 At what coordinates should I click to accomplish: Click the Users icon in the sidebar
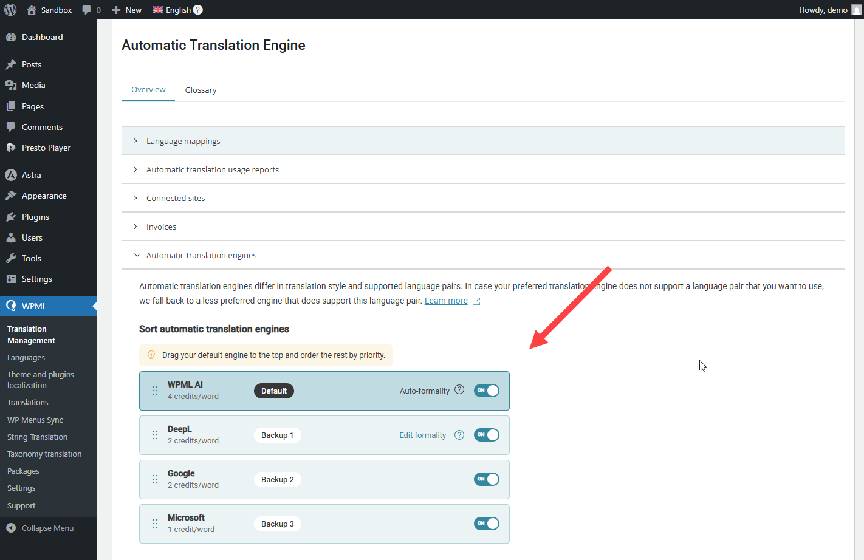pos(11,237)
